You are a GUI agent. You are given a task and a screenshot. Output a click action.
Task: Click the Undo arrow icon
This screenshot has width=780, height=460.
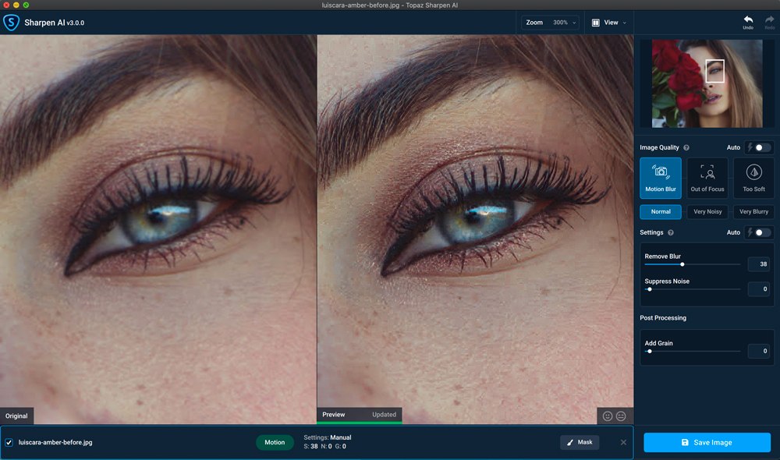[x=746, y=21]
